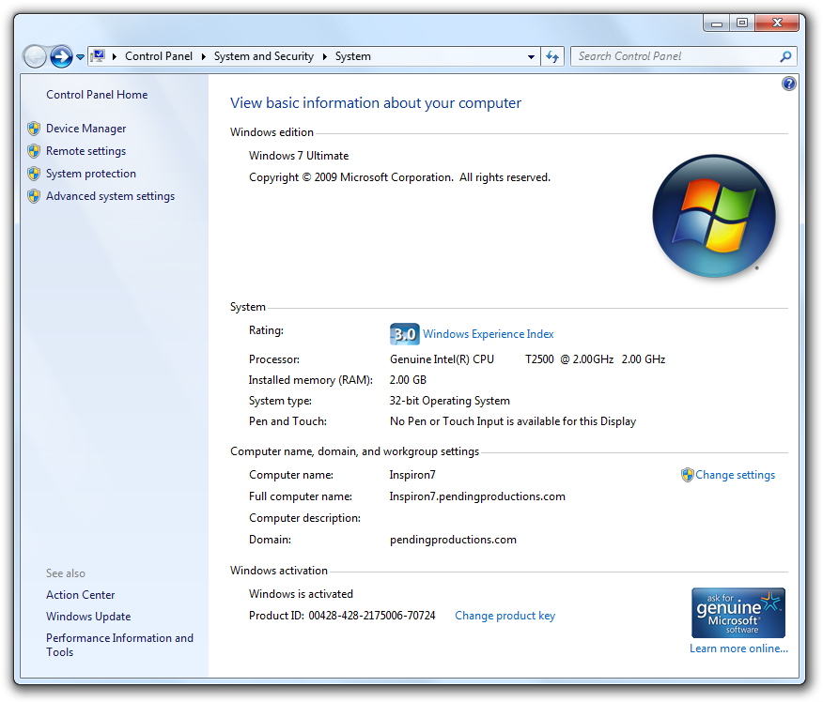Click the computer icon in address bar
This screenshot has height=702, width=823.
(x=98, y=55)
